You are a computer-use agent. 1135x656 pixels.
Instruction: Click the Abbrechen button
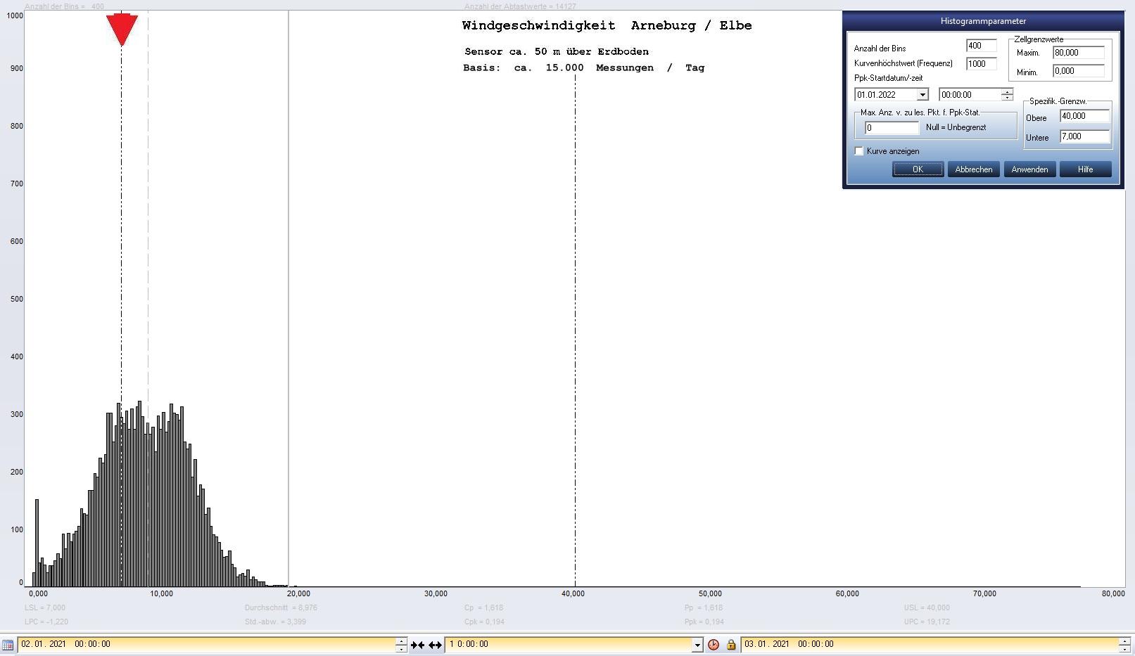click(973, 169)
